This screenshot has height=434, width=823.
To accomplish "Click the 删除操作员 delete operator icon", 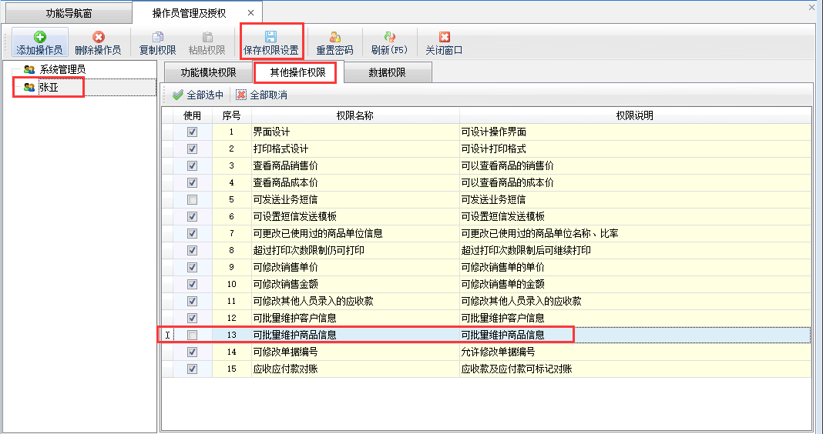I will [x=98, y=37].
